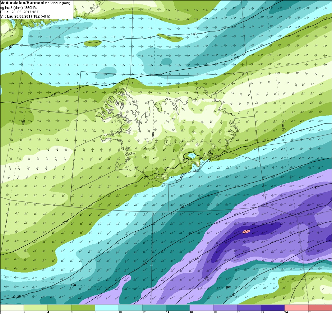The width and height of the screenshot is (332, 314).
Task: Click legend tick value '24'
Action: coord(286,312)
